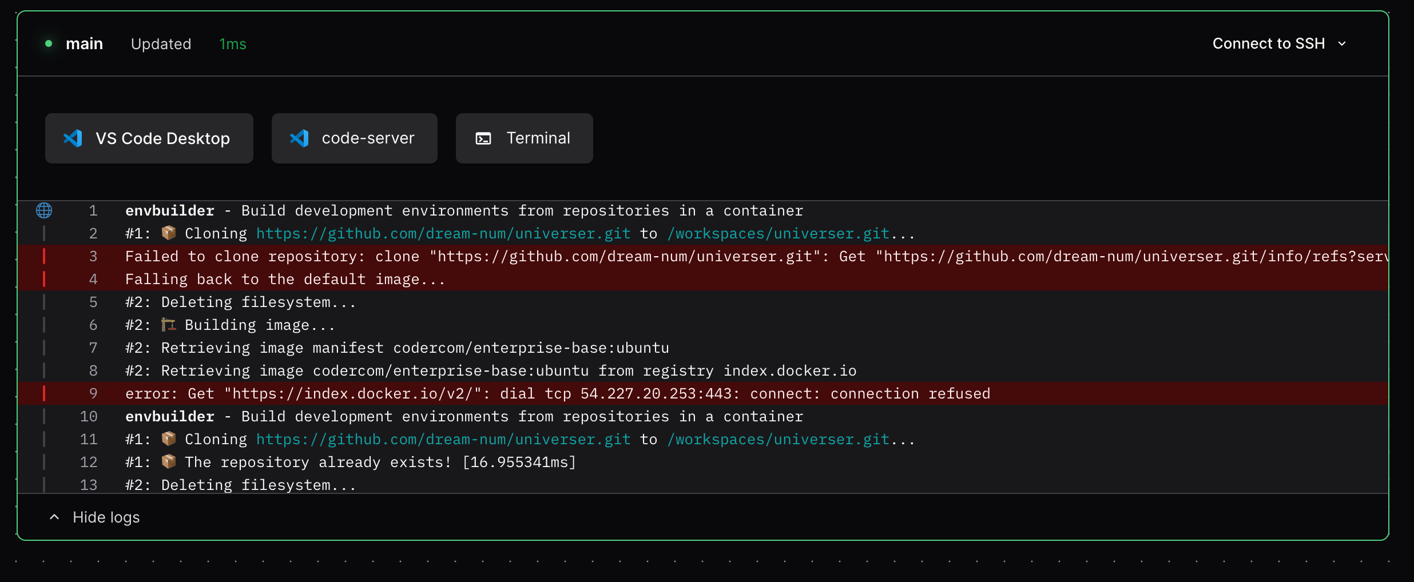Click the green status dot next to main
The height and width of the screenshot is (582, 1414).
point(49,43)
